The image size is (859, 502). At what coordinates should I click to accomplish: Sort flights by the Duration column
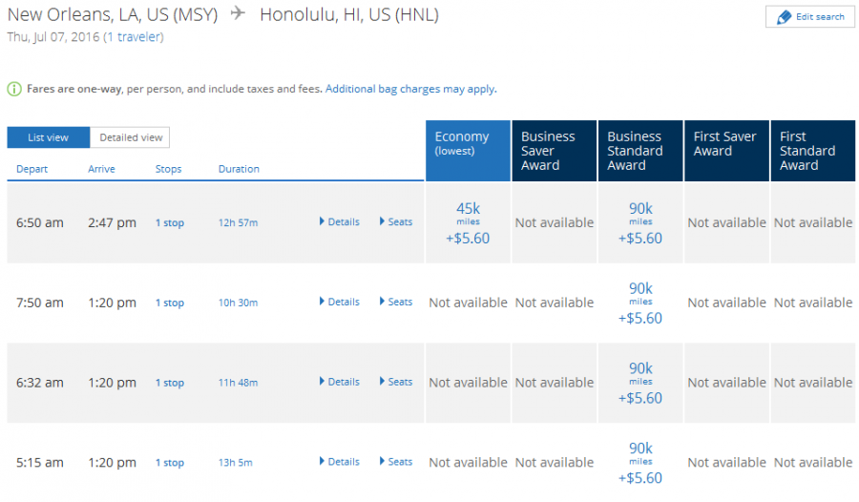click(239, 169)
